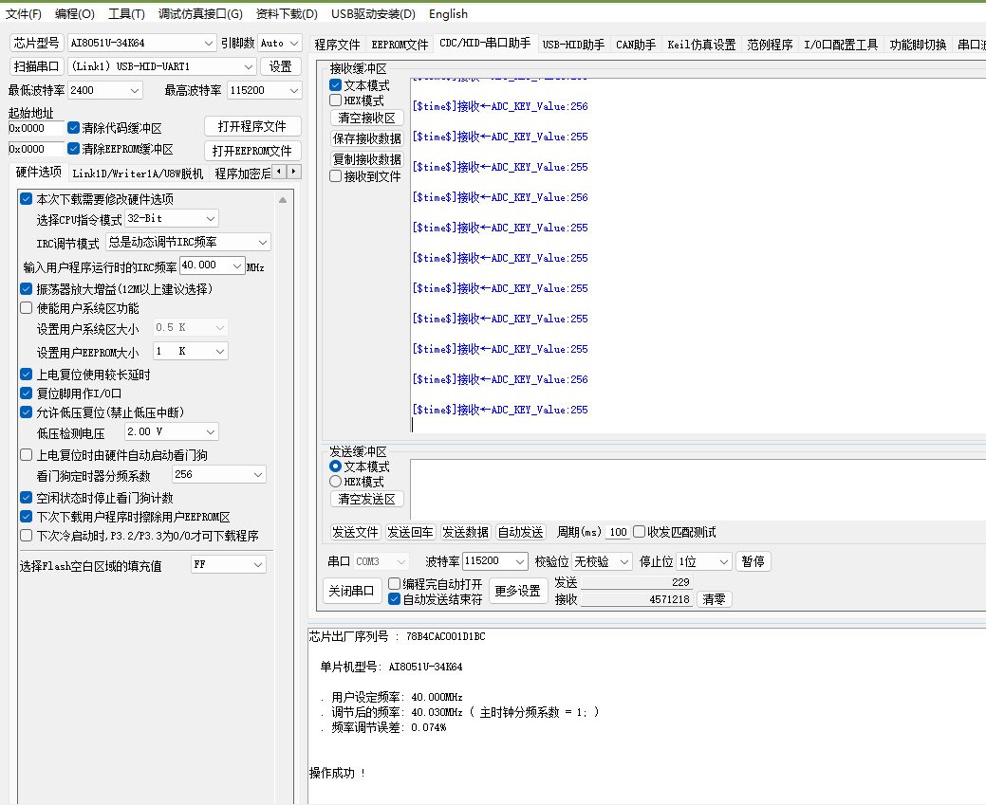This screenshot has width=986, height=805.
Task: Enable 下次冷启动时 P3.2/P3.3 checkbox
Action: [x=26, y=536]
